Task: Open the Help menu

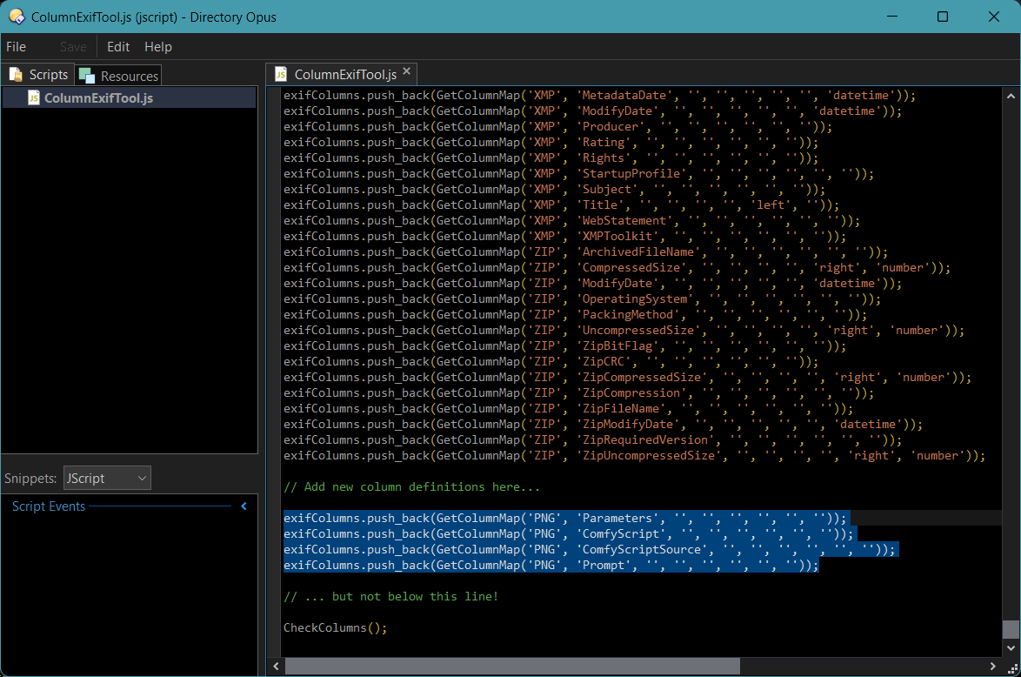Action: 158,47
